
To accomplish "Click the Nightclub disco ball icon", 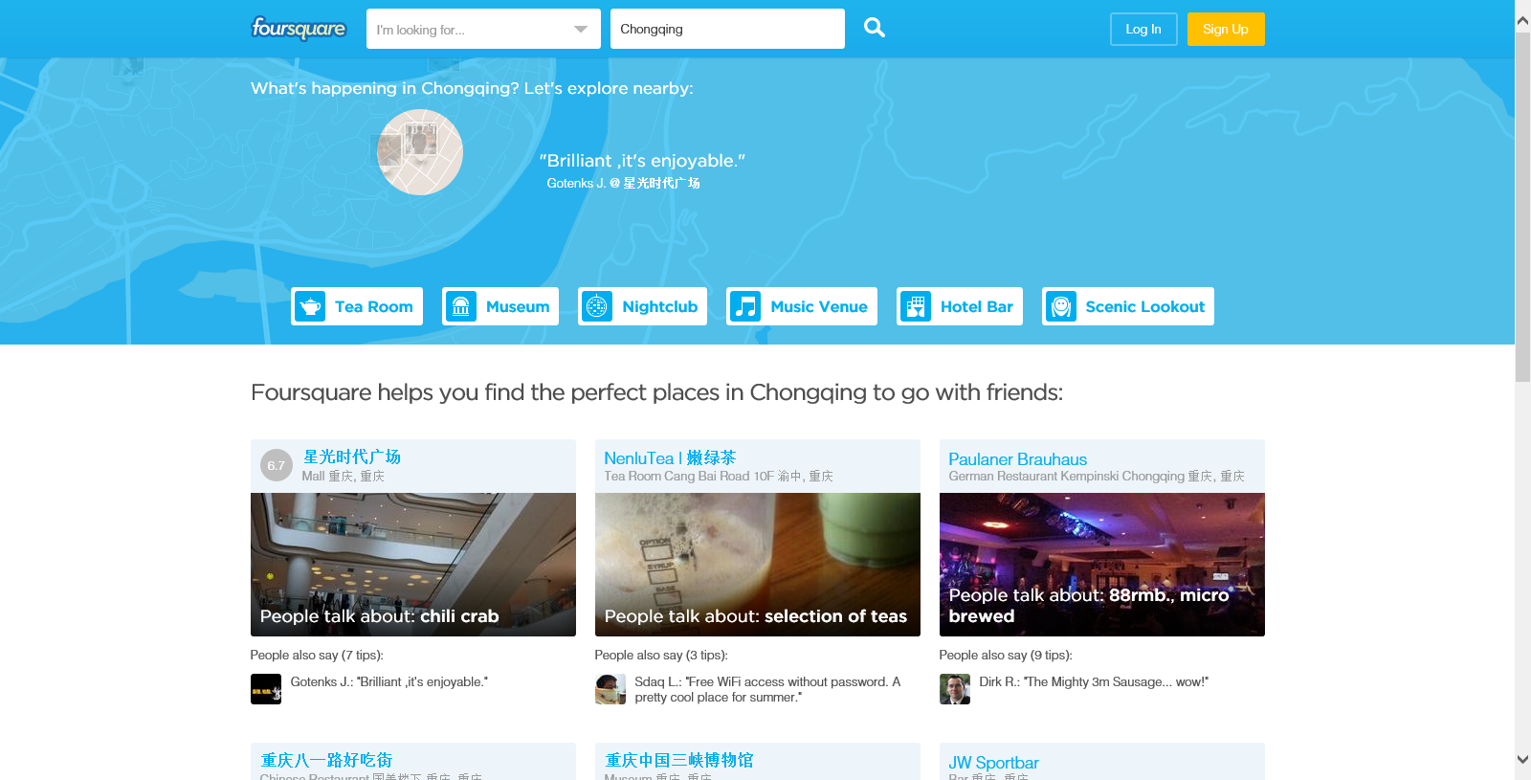I will 597,306.
